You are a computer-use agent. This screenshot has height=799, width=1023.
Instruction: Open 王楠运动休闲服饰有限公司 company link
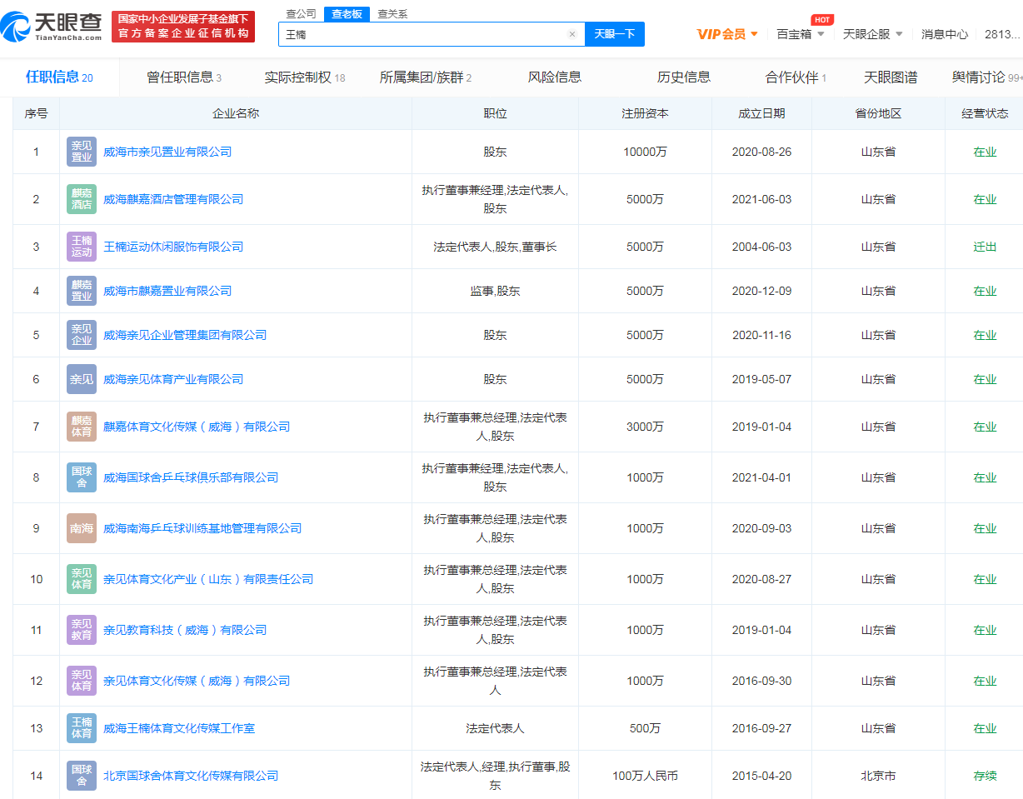[173, 247]
